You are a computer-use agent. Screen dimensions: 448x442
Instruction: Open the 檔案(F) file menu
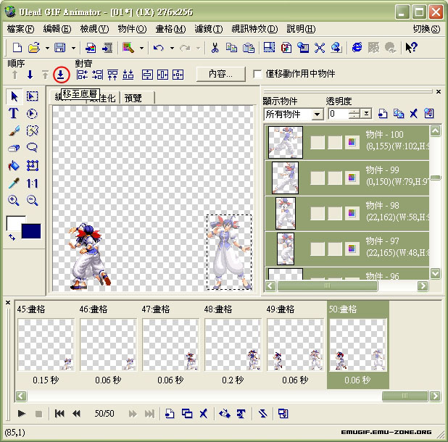(x=20, y=29)
